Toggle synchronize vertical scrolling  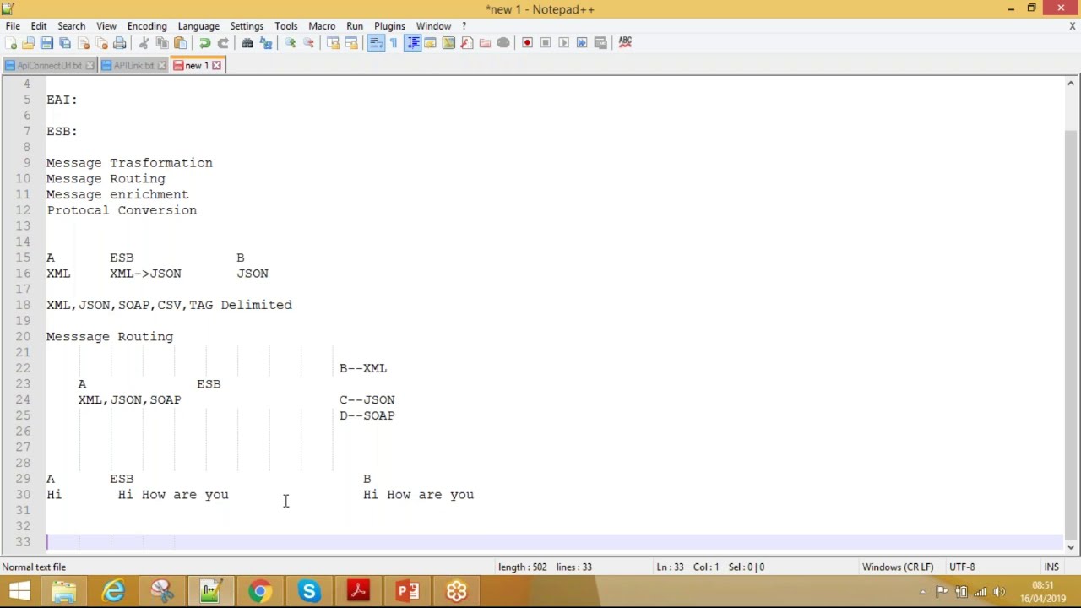click(x=333, y=42)
